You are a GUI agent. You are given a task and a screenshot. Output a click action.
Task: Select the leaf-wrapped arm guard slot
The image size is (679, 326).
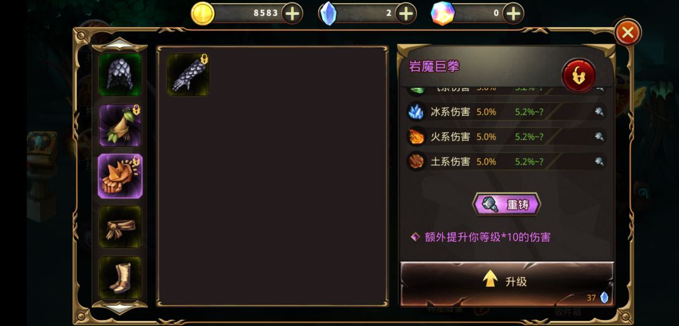[x=120, y=126]
